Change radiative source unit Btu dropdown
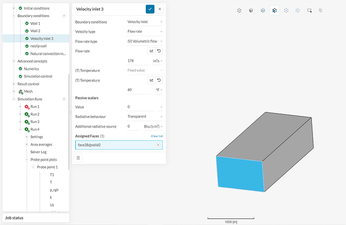Viewport: 346px width, 225px height. click(153, 126)
